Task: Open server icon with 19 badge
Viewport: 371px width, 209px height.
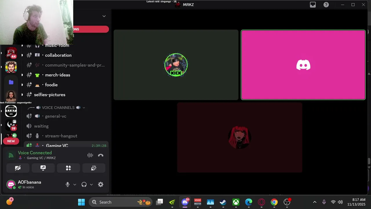Action: (11, 125)
